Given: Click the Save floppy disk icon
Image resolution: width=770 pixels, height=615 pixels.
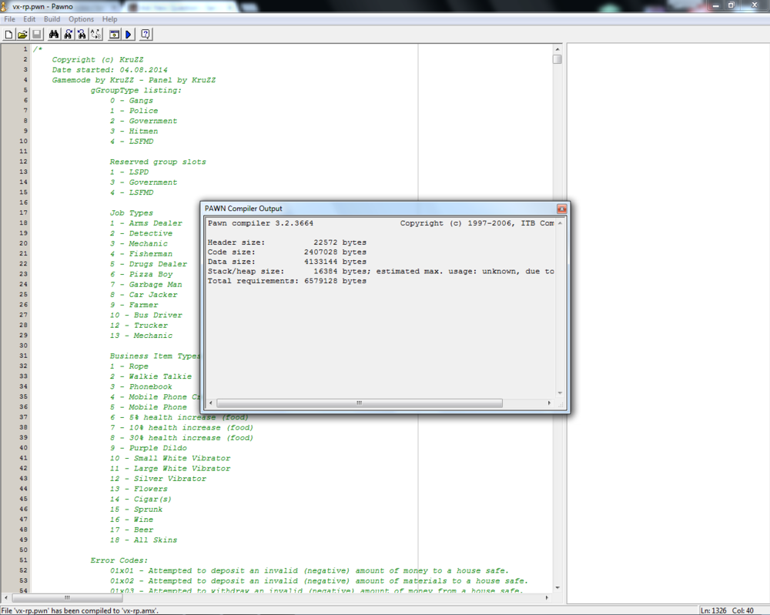Looking at the screenshot, I should pos(37,35).
